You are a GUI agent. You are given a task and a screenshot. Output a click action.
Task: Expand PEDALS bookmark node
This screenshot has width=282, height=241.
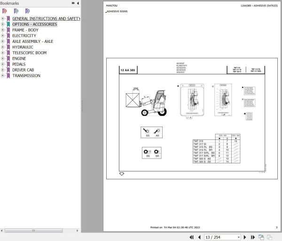click(2, 64)
